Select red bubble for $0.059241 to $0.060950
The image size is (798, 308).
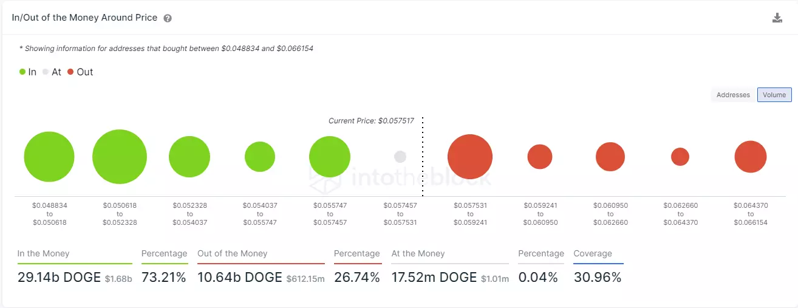[x=540, y=157]
